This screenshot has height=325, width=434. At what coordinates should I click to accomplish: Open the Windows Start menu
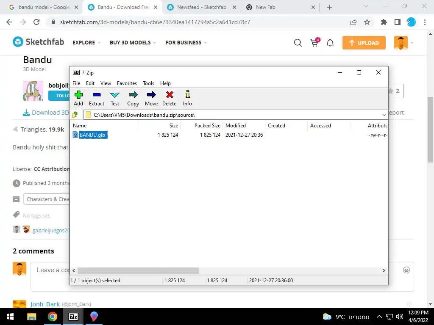pyautogui.click(x=10, y=317)
